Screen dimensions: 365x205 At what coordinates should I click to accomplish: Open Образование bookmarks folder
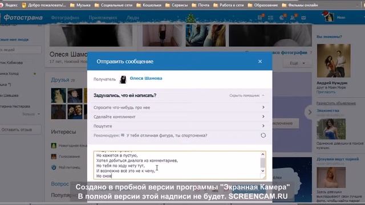(263, 5)
